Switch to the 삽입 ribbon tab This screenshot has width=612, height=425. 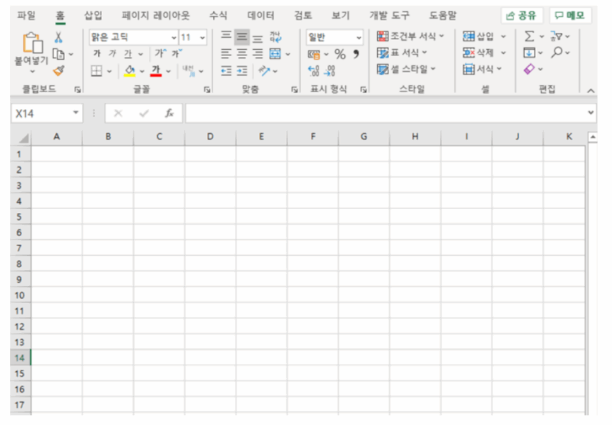(x=93, y=16)
